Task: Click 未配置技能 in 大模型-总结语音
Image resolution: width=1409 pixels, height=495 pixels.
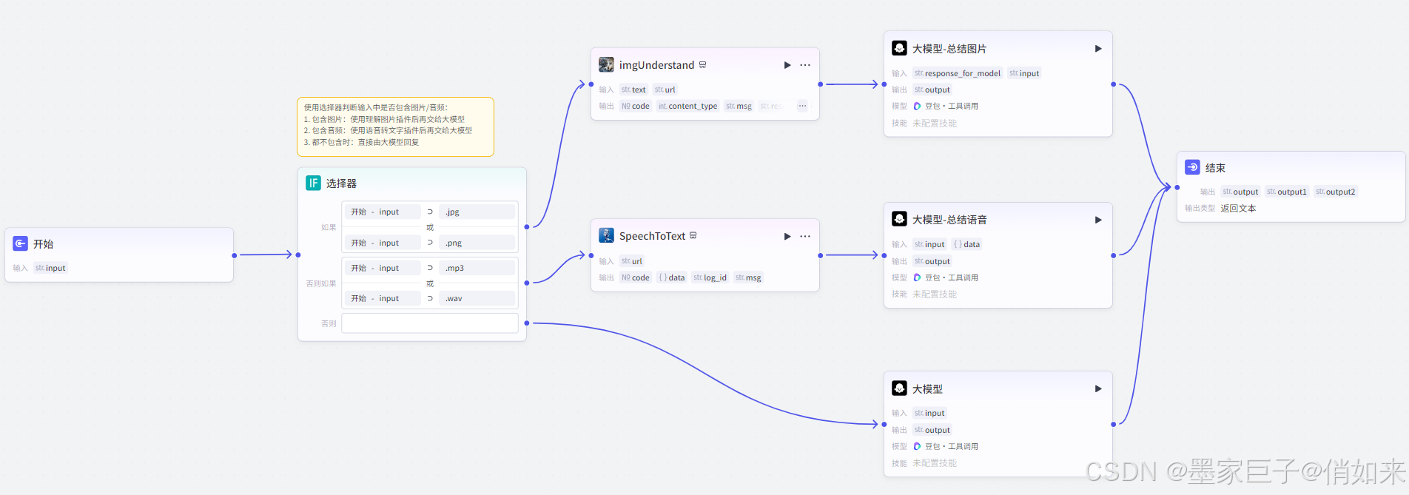Action: point(935,294)
